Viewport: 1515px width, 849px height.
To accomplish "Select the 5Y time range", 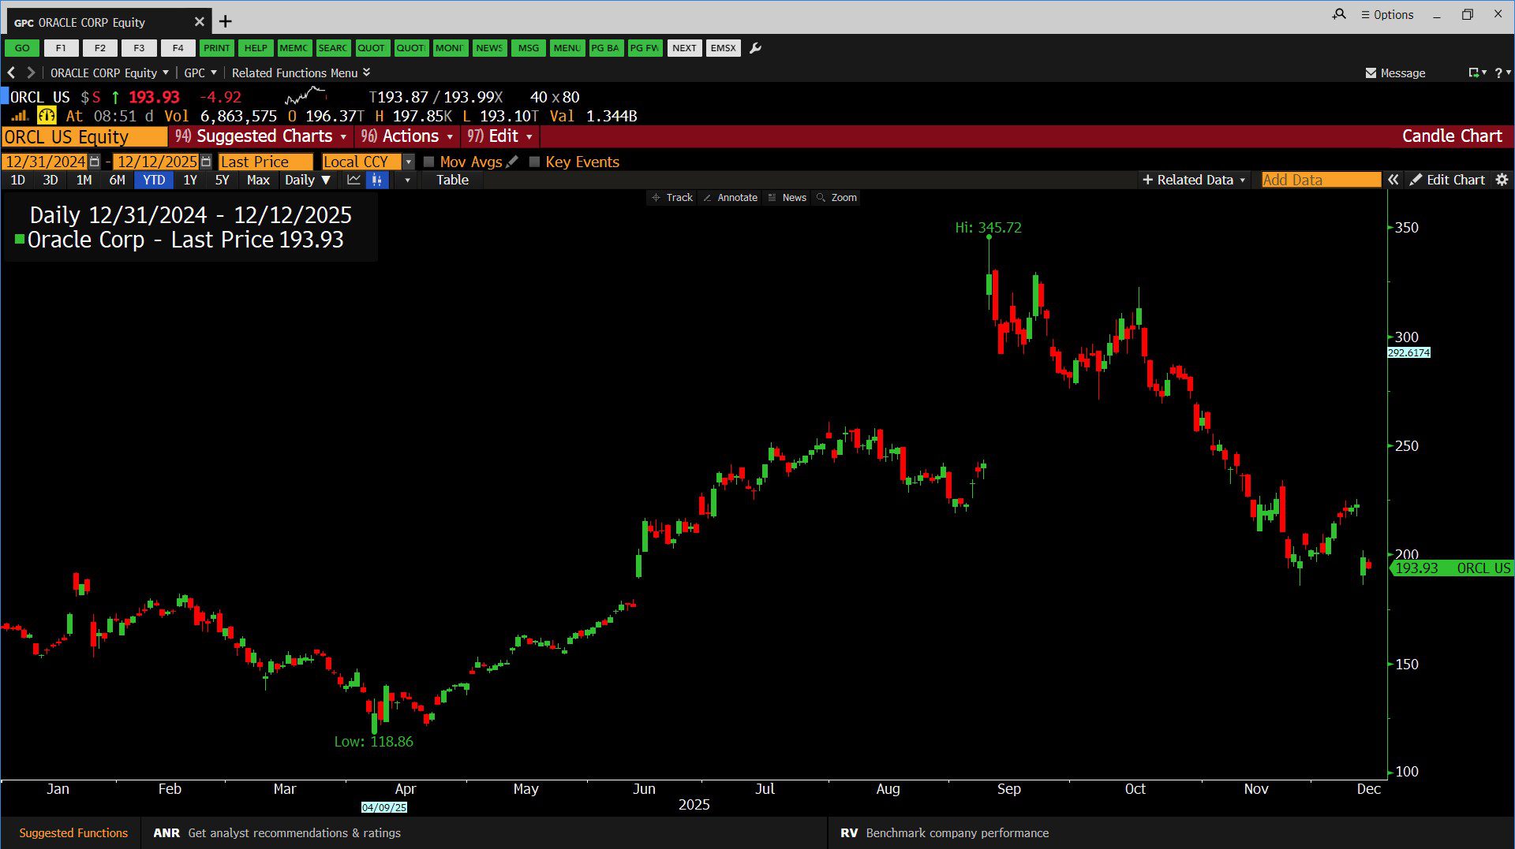I will click(x=223, y=180).
